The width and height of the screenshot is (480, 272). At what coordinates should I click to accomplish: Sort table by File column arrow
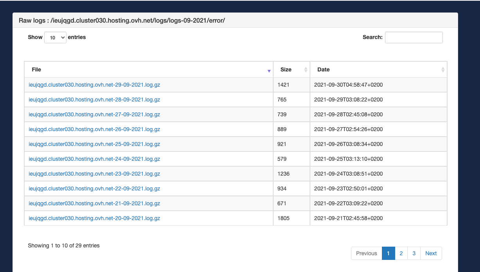269,71
